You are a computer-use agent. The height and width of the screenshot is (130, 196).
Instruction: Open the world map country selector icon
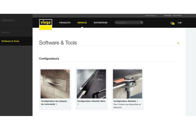(x=180, y=23)
